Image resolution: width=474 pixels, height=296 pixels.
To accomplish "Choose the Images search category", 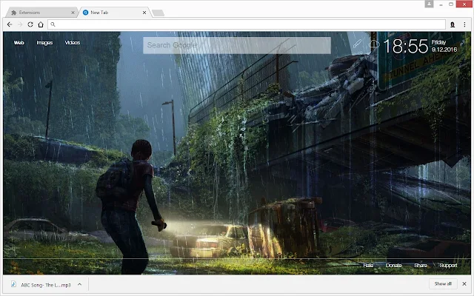I will coord(44,43).
